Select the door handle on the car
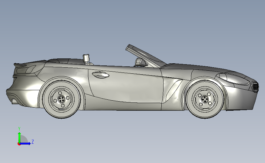This screenshot has width=265, height=163. pos(100,75)
